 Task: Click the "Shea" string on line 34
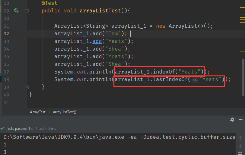click(115, 49)
